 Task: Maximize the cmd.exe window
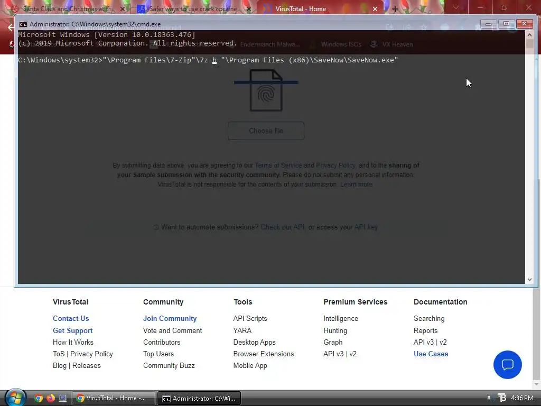[506, 24]
